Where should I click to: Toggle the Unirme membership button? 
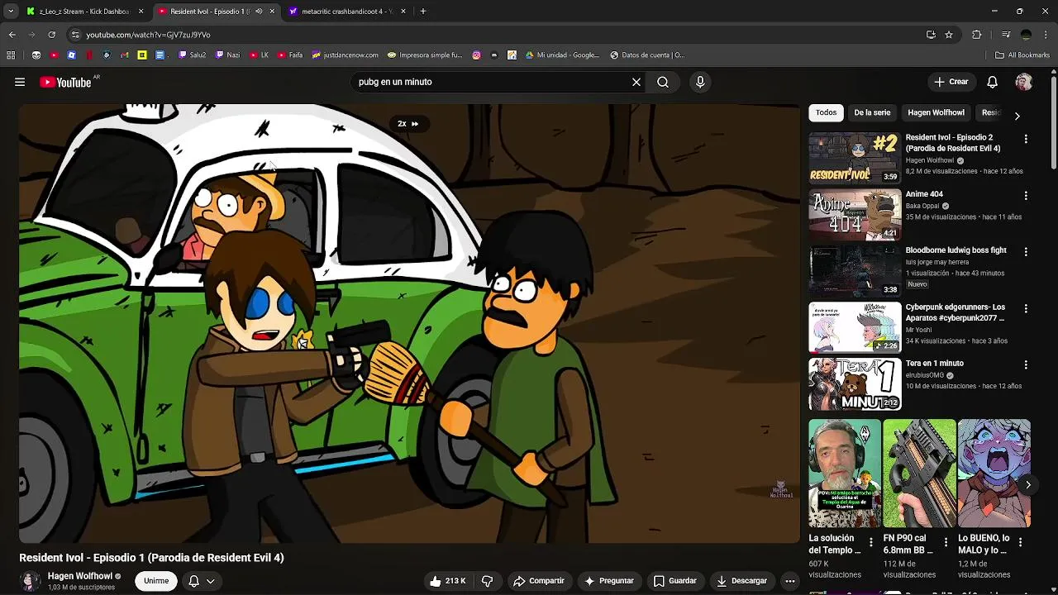click(x=156, y=581)
